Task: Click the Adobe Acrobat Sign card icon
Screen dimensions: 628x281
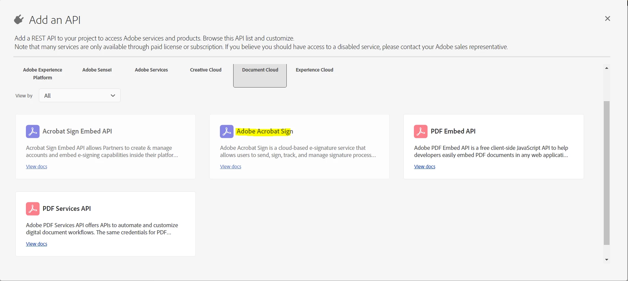Action: (227, 131)
